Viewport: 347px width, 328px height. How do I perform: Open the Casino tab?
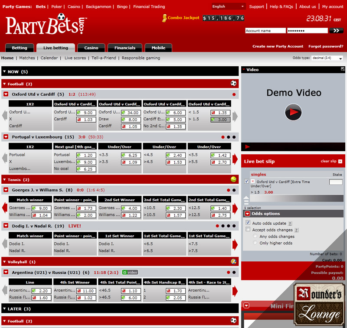[x=91, y=48]
